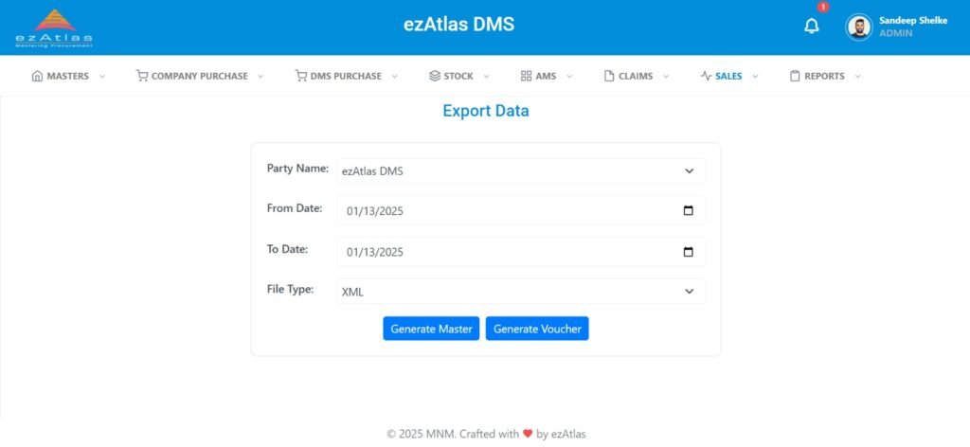Click the Sandeep Shelke user name
Screen dimensions: 970x447
(912, 21)
